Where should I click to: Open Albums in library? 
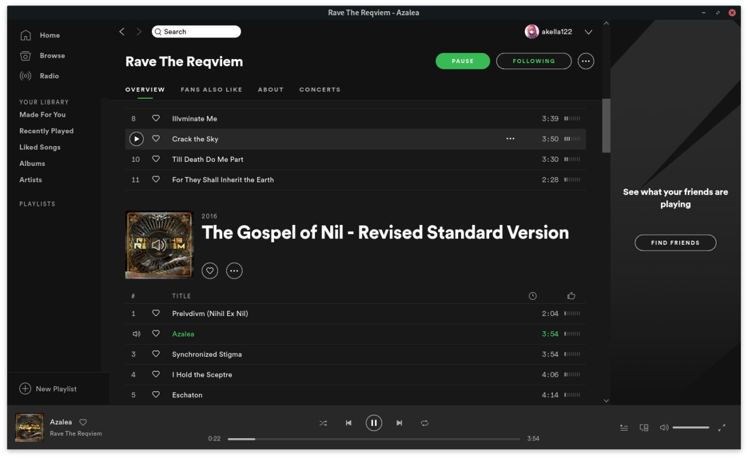(x=32, y=164)
